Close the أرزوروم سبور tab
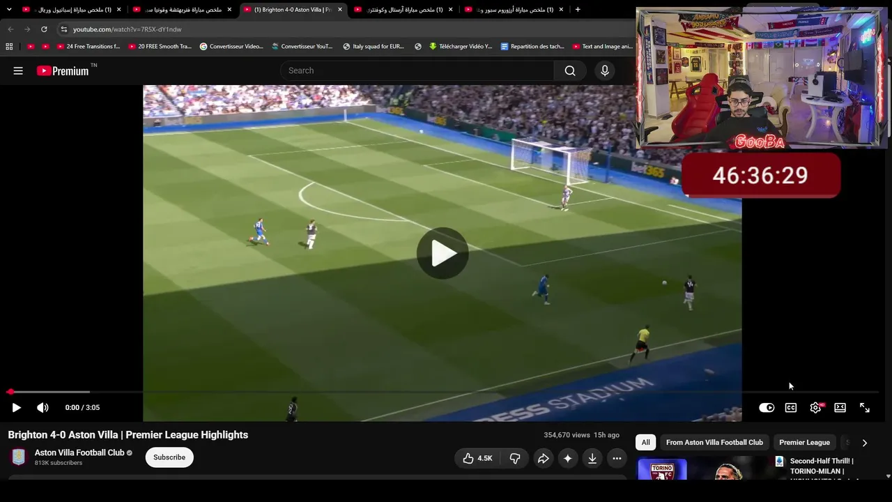Screen dimensions: 892x502 click(x=561, y=10)
